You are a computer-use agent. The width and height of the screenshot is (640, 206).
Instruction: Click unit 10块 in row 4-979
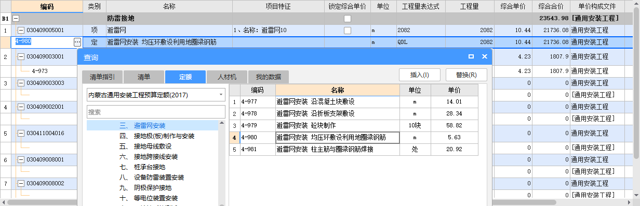[x=415, y=126]
